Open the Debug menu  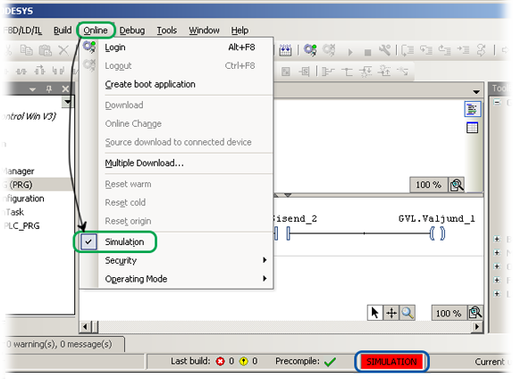pos(132,30)
